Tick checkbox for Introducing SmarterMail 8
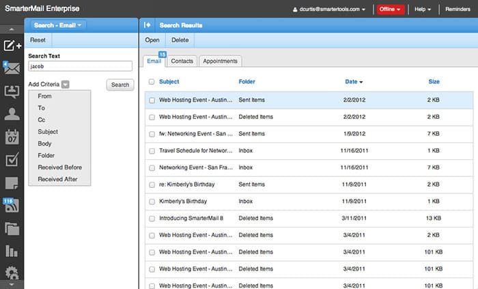478x289 pixels. [x=152, y=218]
